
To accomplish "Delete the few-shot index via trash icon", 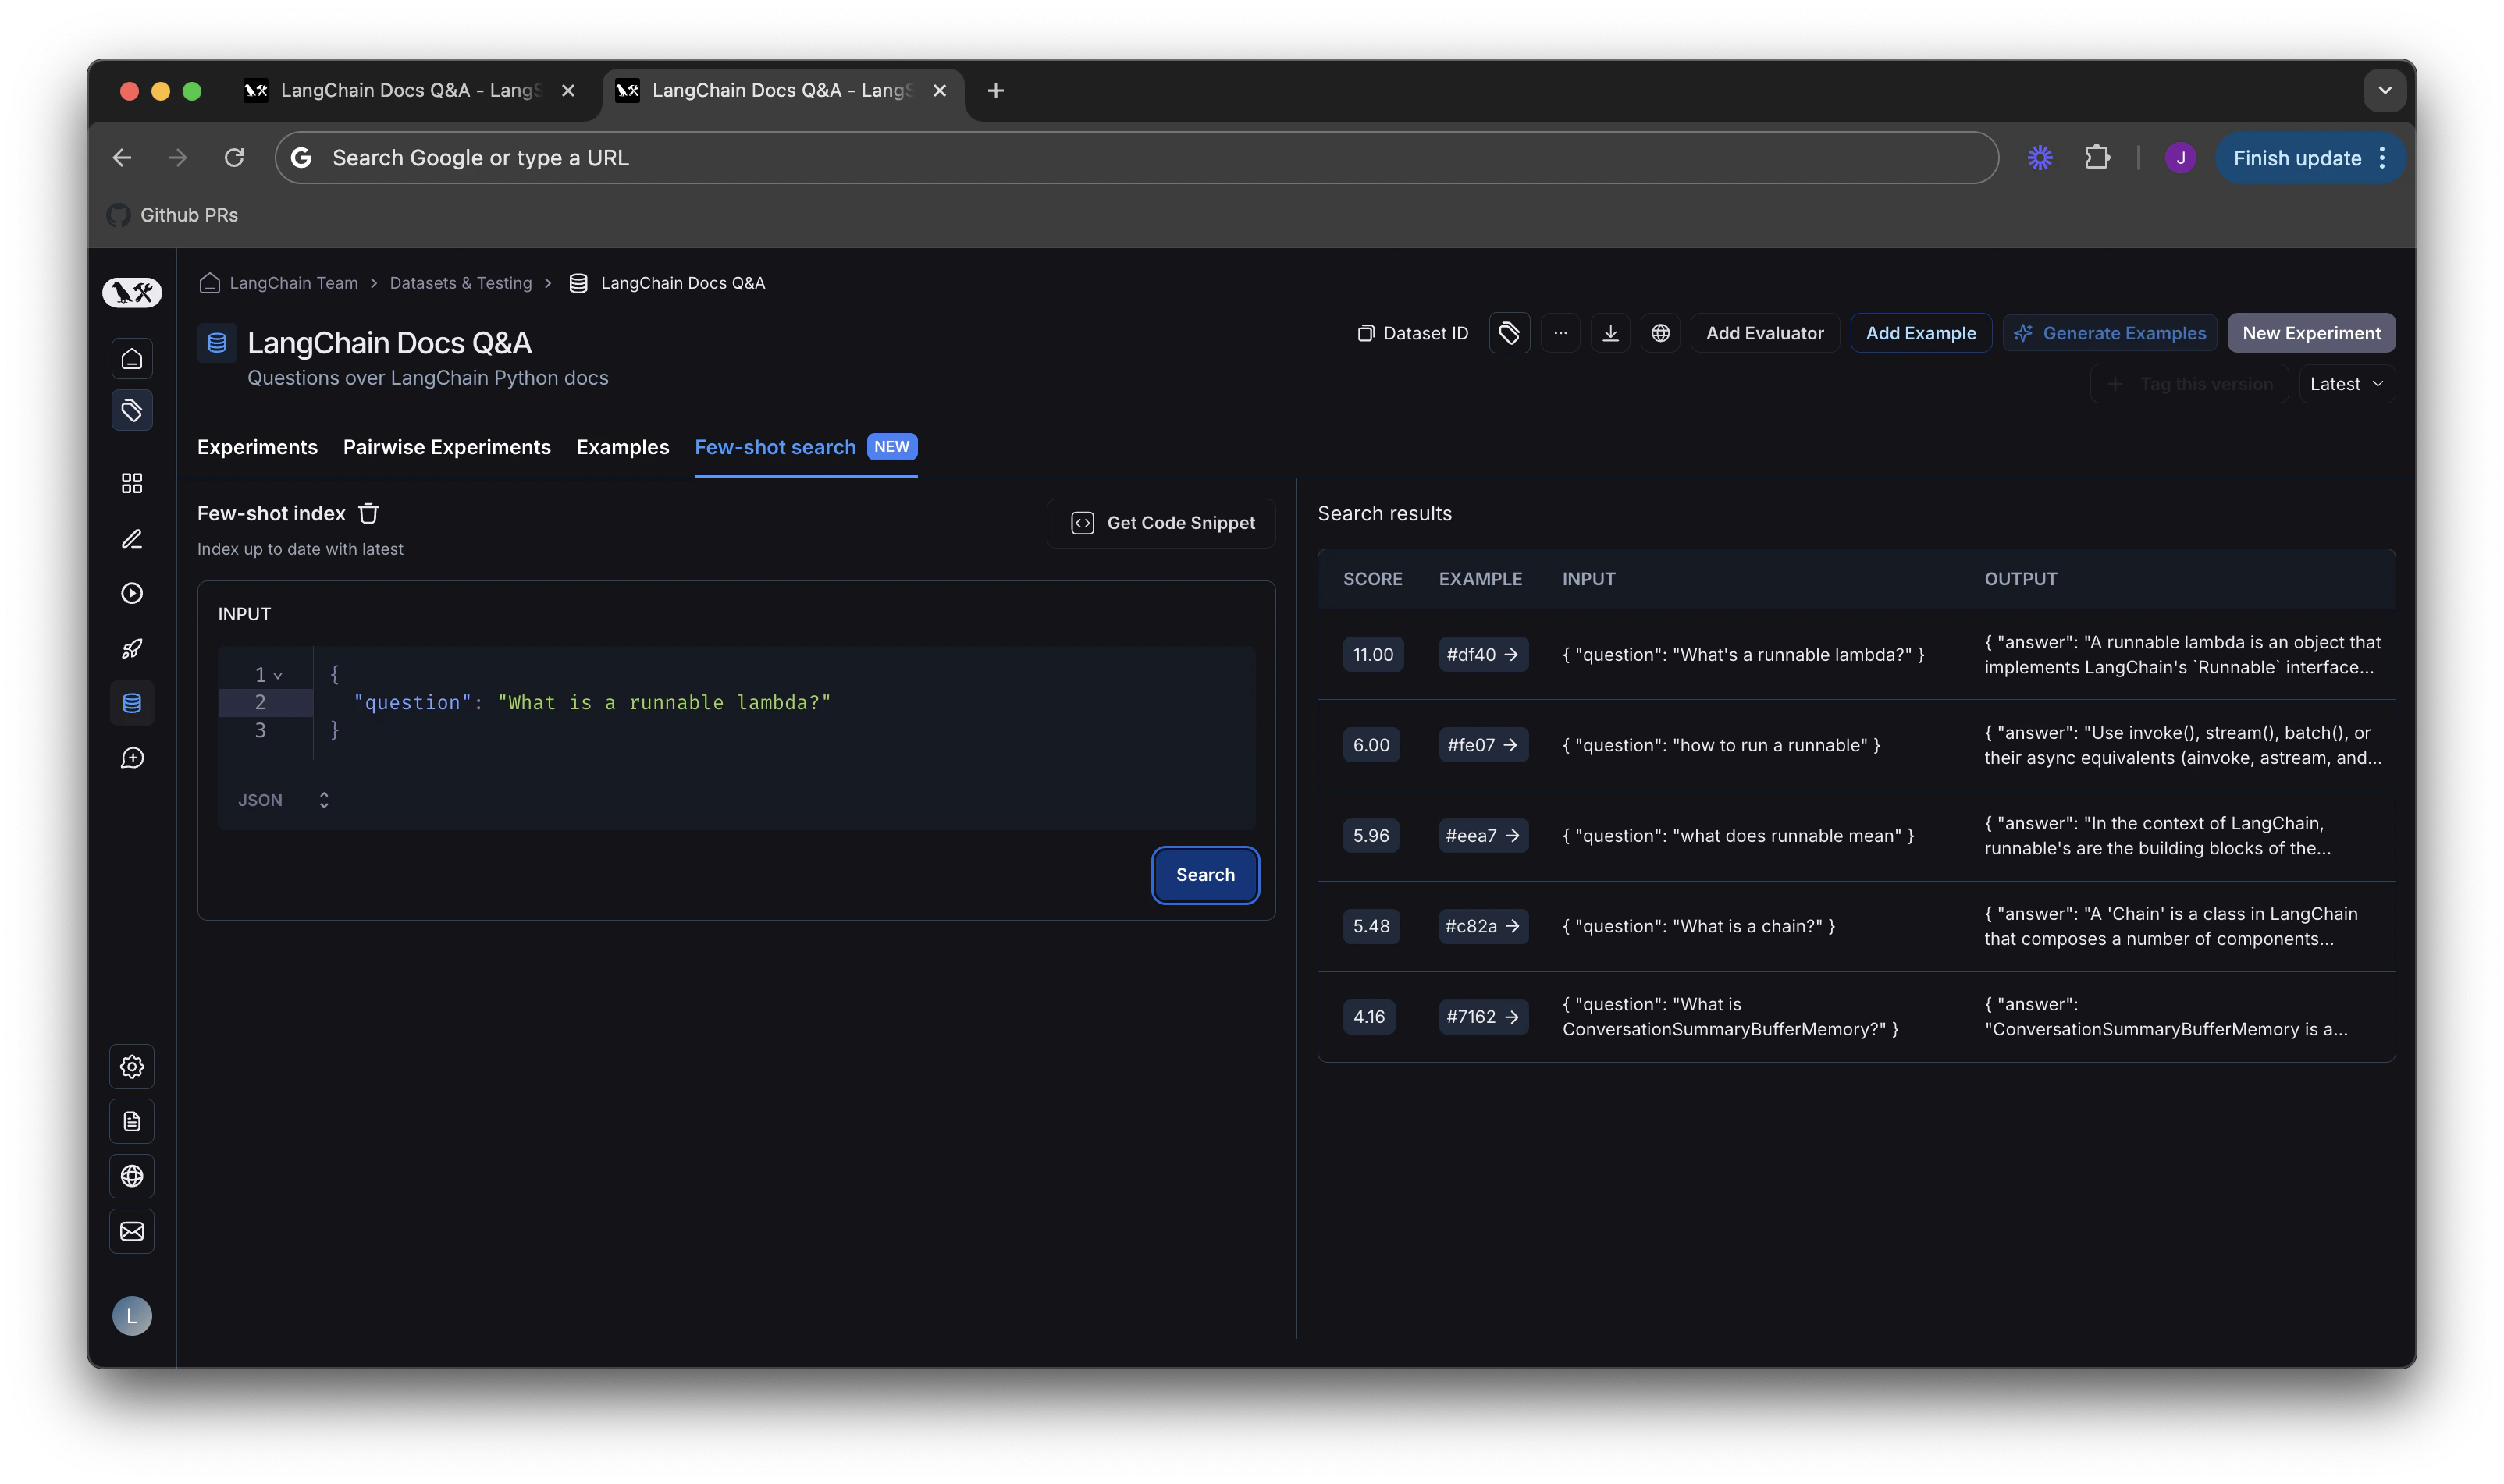I will point(368,513).
